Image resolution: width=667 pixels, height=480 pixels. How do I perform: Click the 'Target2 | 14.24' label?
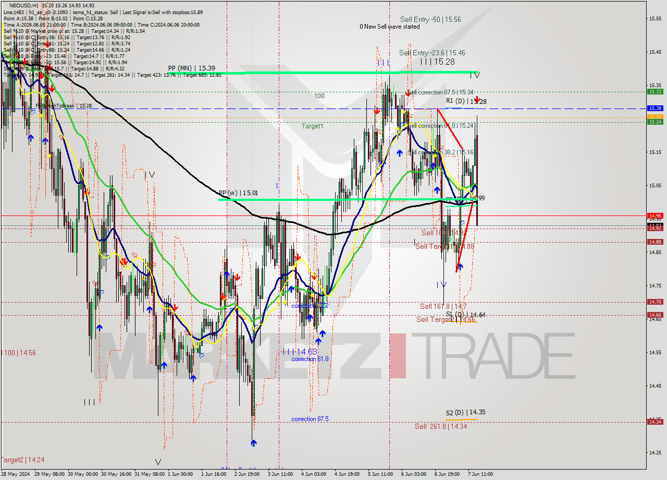click(x=22, y=460)
